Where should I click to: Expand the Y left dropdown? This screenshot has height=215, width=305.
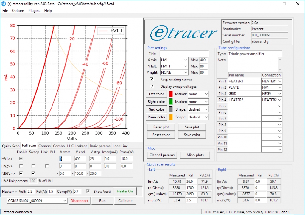(174, 66)
